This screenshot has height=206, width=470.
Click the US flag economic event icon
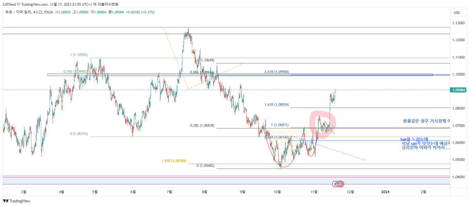(x=338, y=184)
